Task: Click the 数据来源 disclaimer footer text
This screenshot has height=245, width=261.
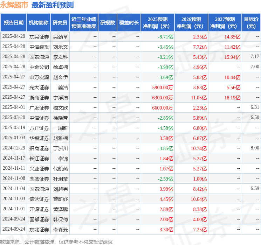Action: point(56,241)
